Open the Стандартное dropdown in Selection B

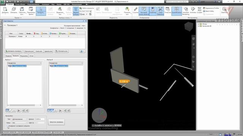pyautogui.click(x=66, y=63)
